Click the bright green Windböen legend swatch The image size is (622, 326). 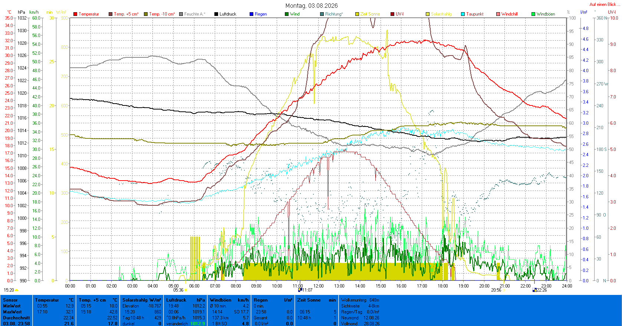pos(533,14)
